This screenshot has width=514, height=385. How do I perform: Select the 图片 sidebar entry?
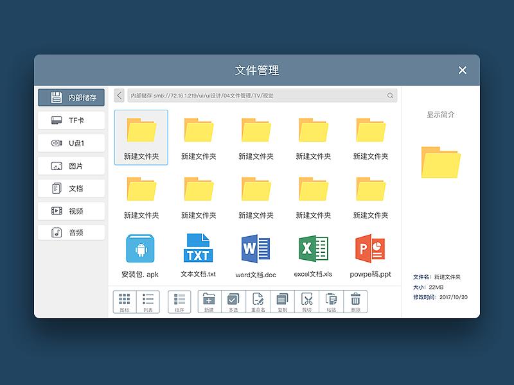71,166
